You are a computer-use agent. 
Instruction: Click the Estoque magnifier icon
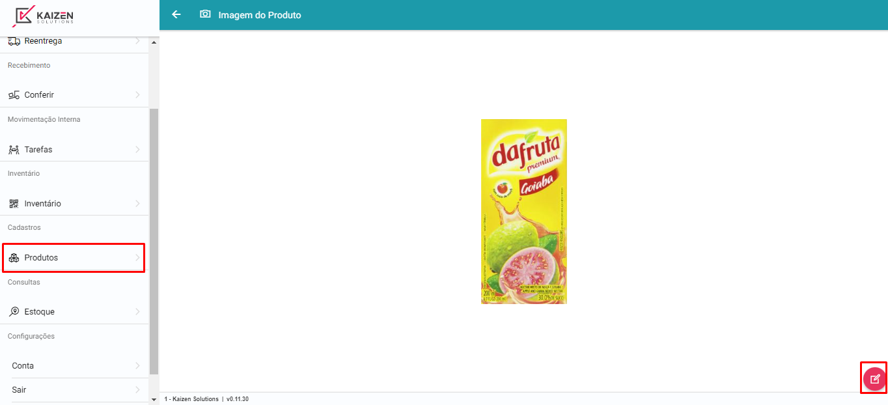(x=14, y=312)
